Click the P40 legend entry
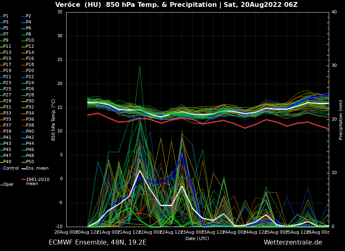 (30, 132)
